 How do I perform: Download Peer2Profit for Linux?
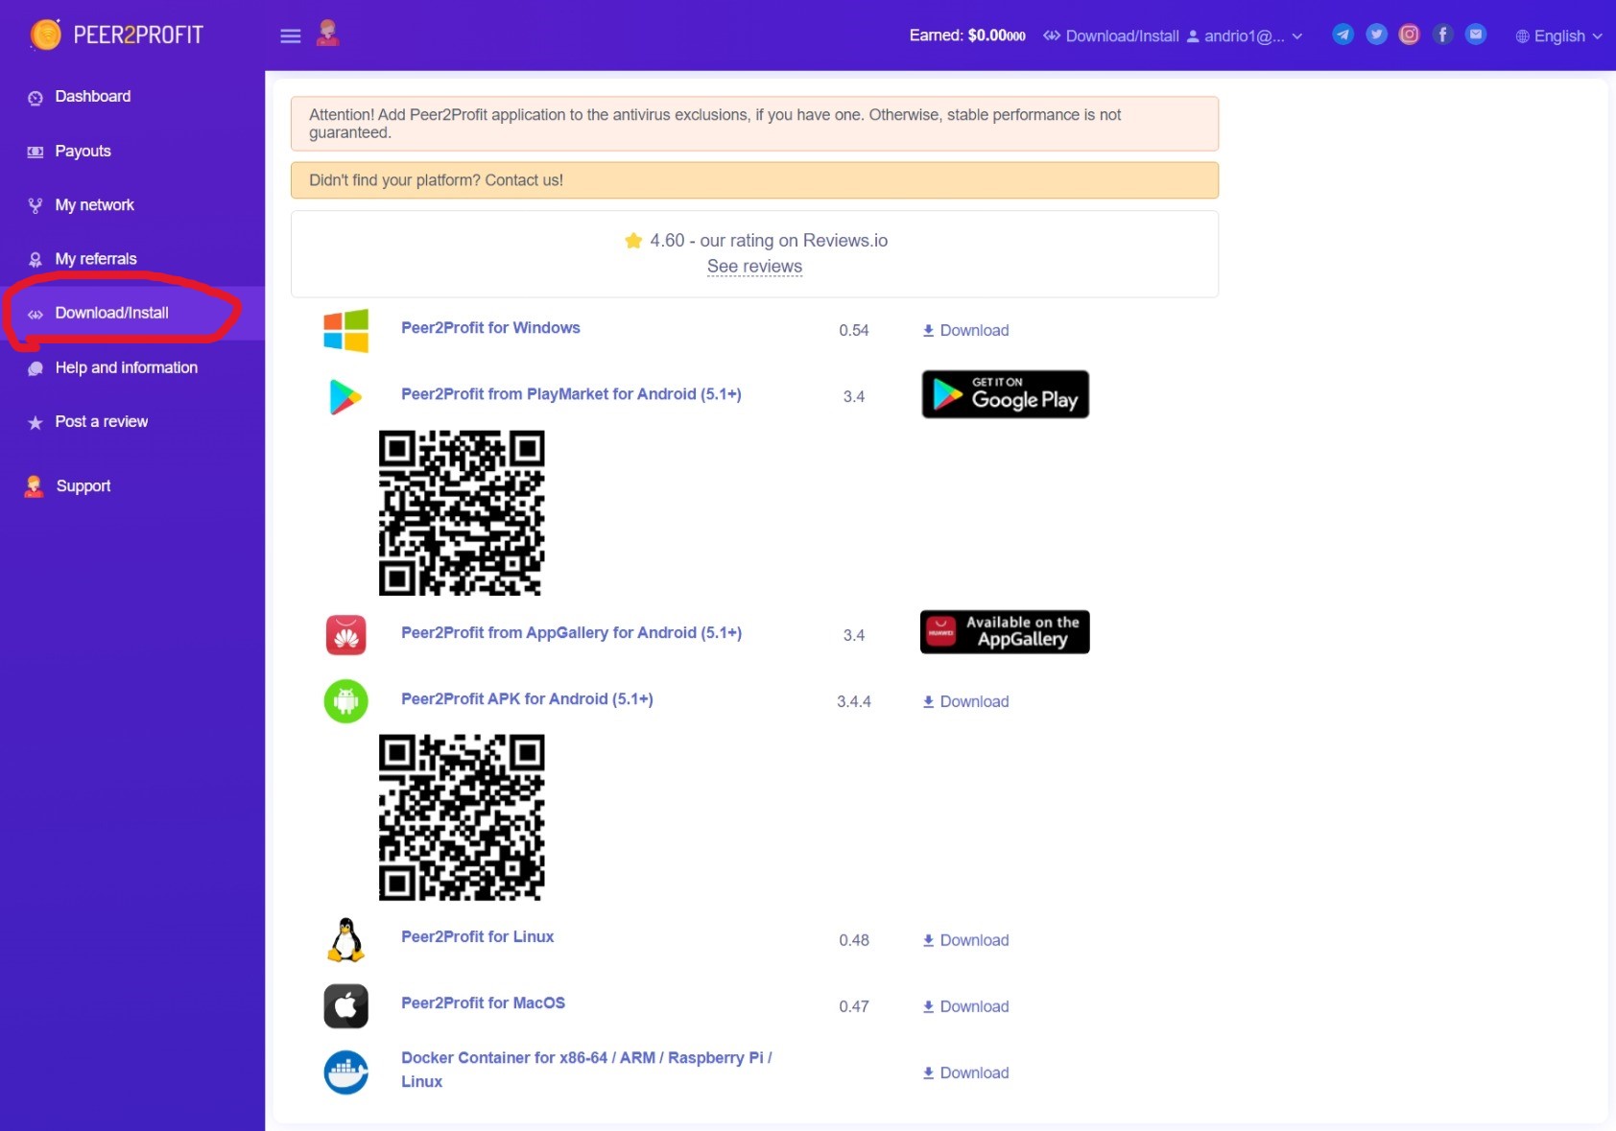point(965,941)
